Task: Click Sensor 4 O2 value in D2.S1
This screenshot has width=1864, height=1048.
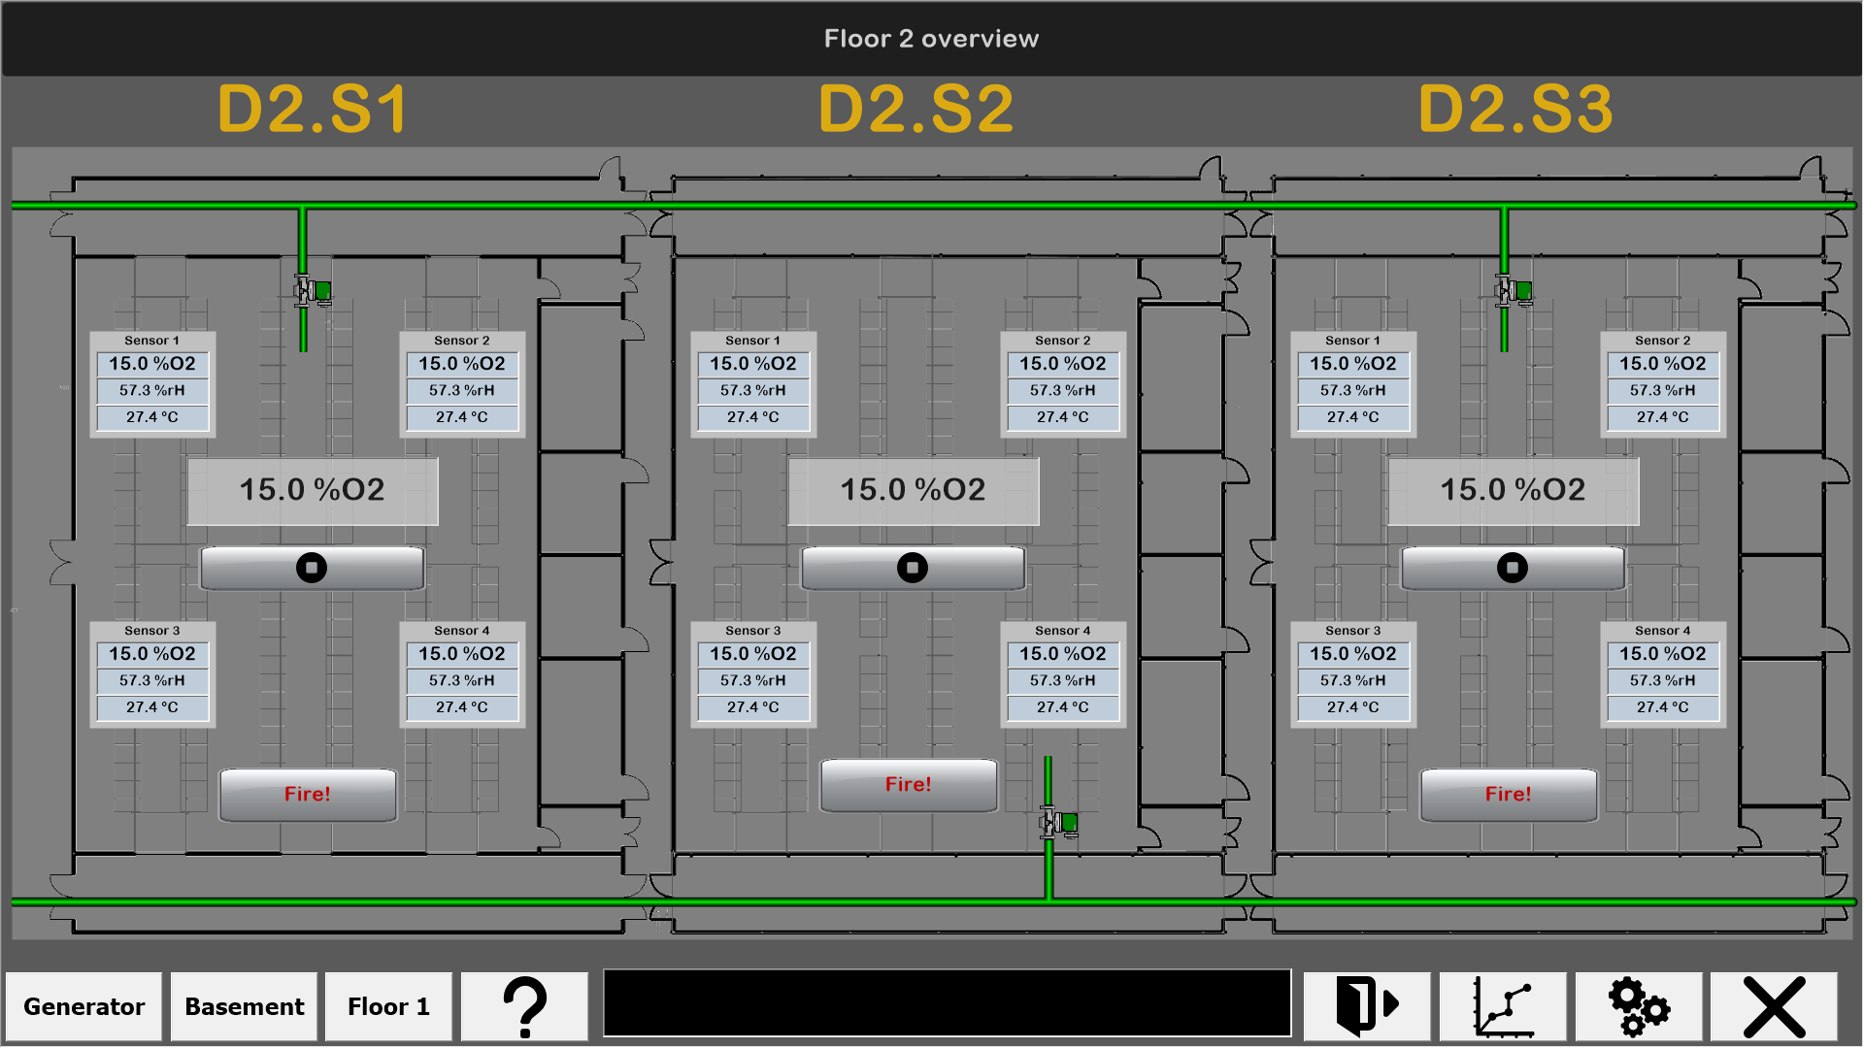Action: click(x=462, y=654)
